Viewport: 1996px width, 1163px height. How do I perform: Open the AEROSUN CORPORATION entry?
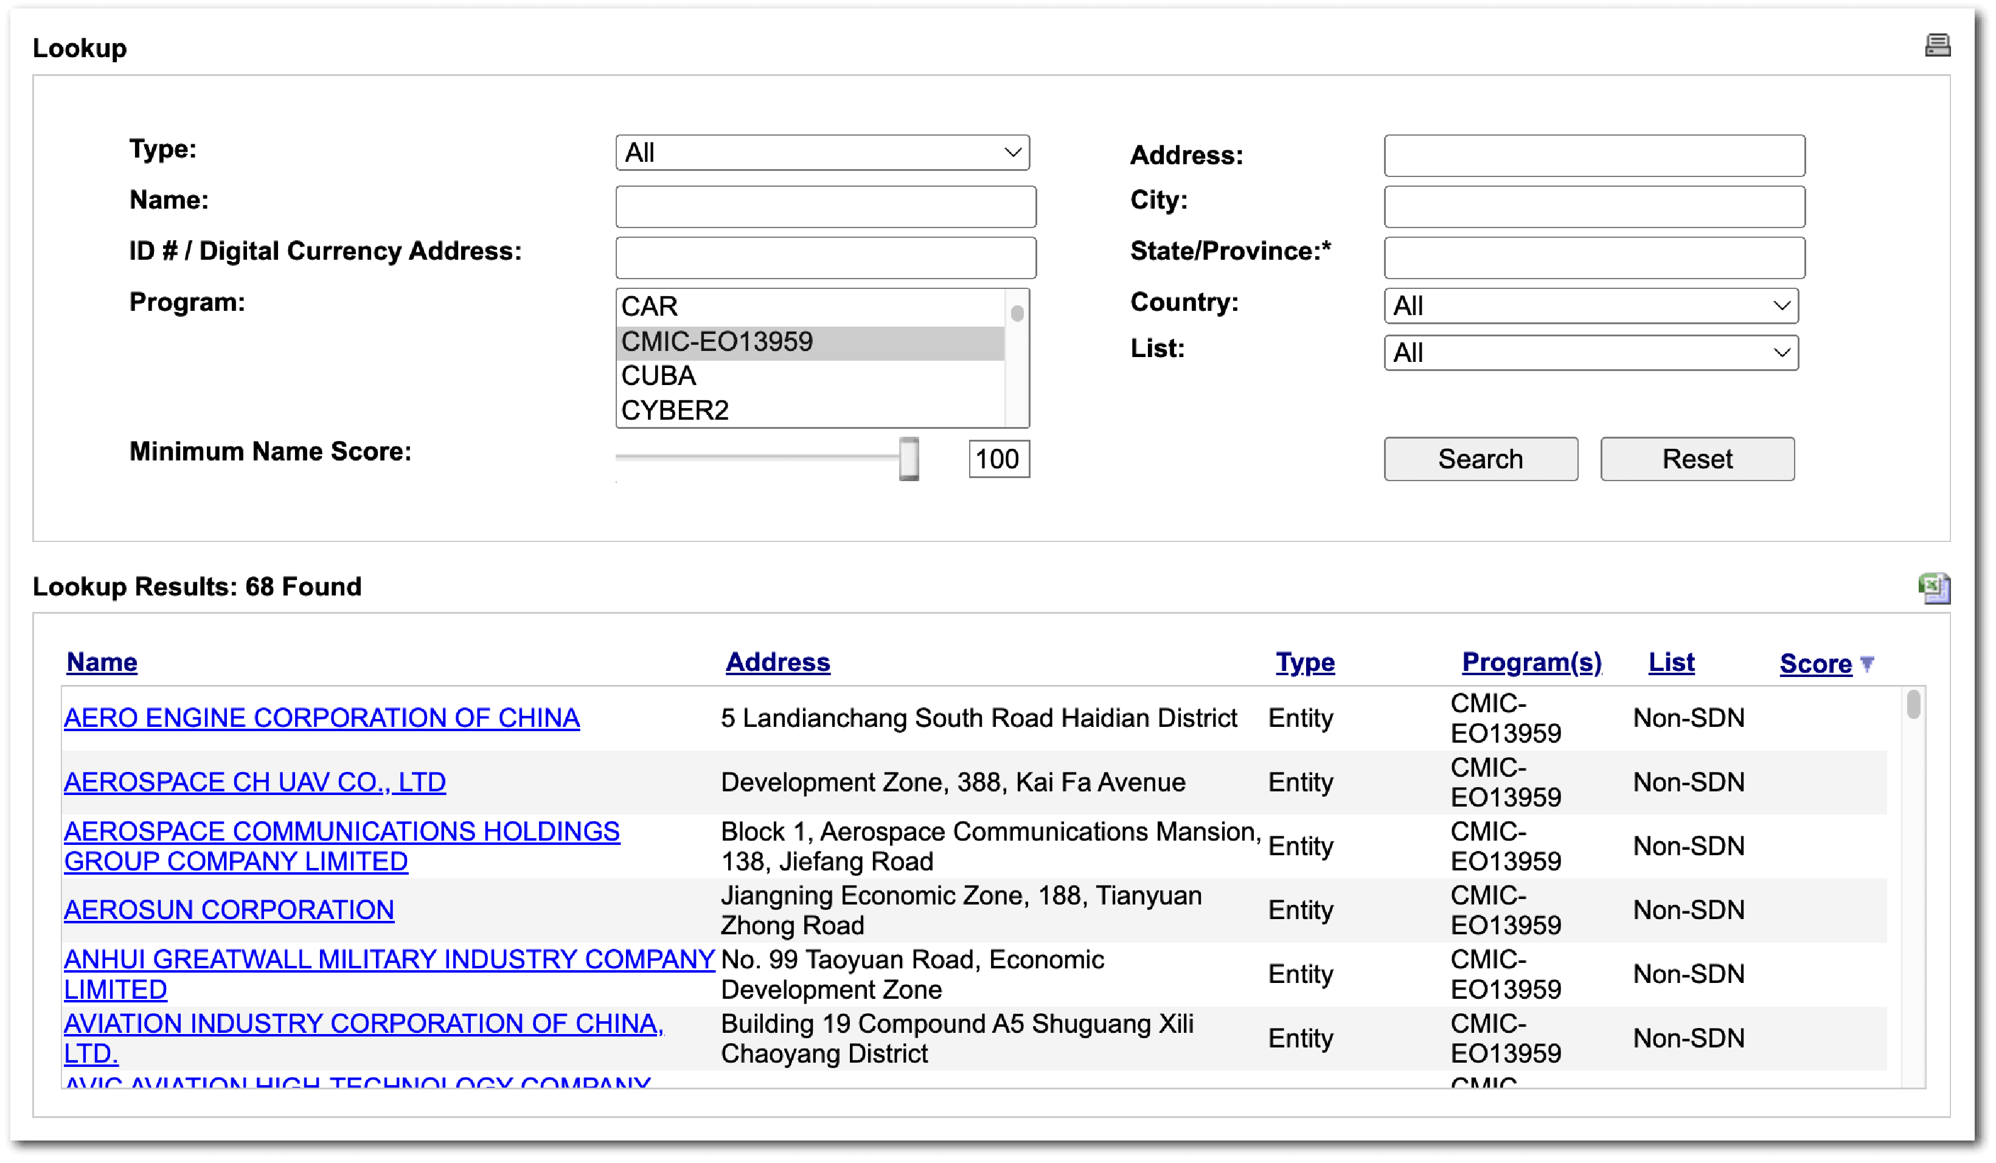229,911
